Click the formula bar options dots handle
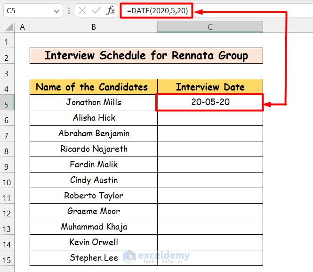Viewport: 313px width, 272px height. 69,11
